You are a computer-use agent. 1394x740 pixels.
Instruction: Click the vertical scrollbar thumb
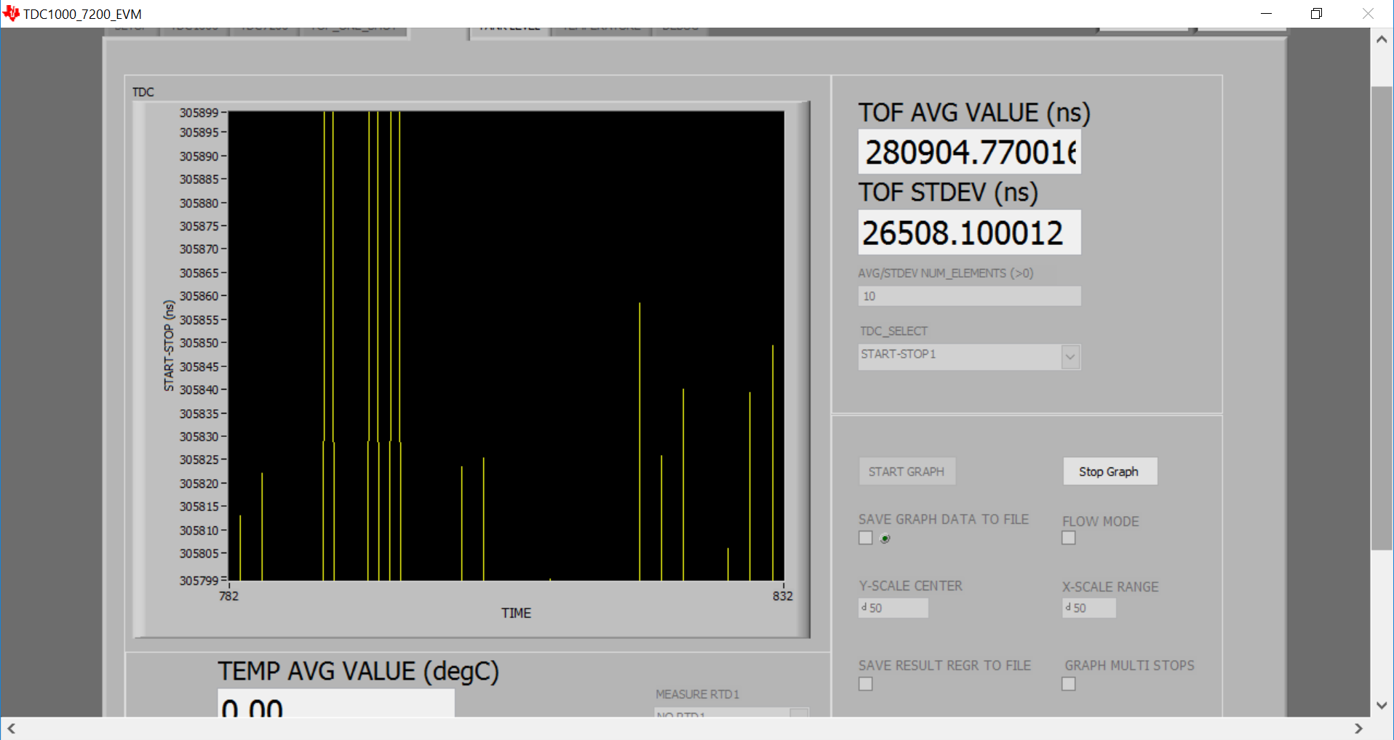coord(1382,318)
